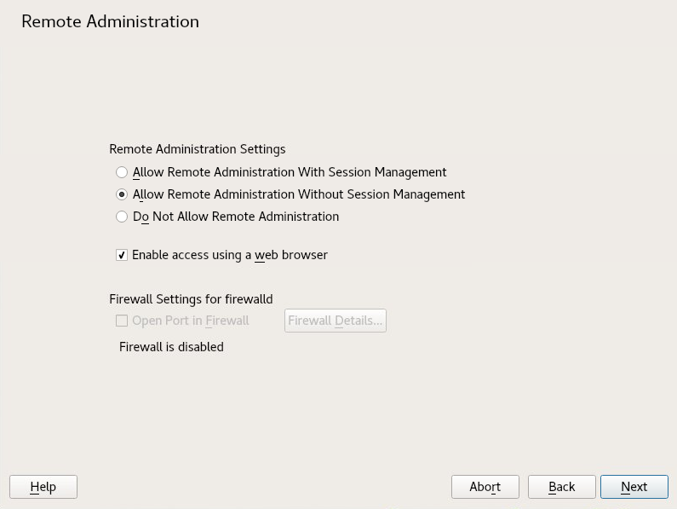Click the 'Firewall is disabled' status text
The width and height of the screenshot is (677, 509).
click(171, 347)
